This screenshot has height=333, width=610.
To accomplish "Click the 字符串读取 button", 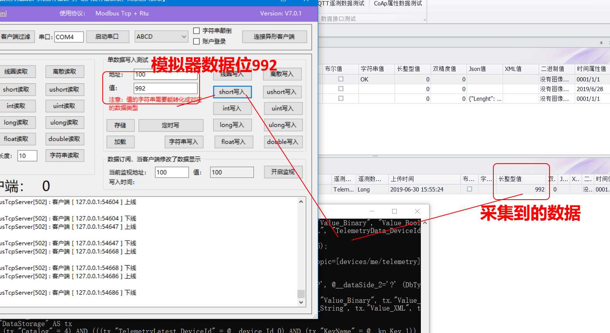I will (x=65, y=155).
